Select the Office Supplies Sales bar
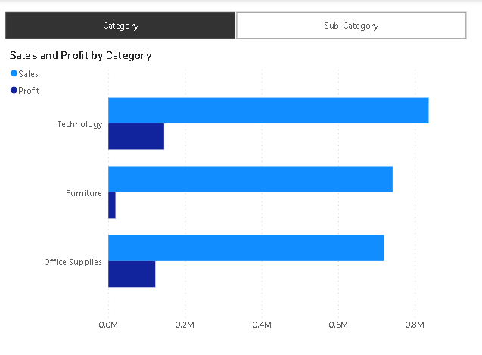 [x=246, y=248]
